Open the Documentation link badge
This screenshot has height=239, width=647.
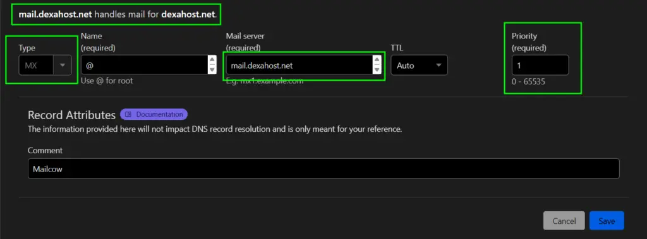(x=154, y=115)
